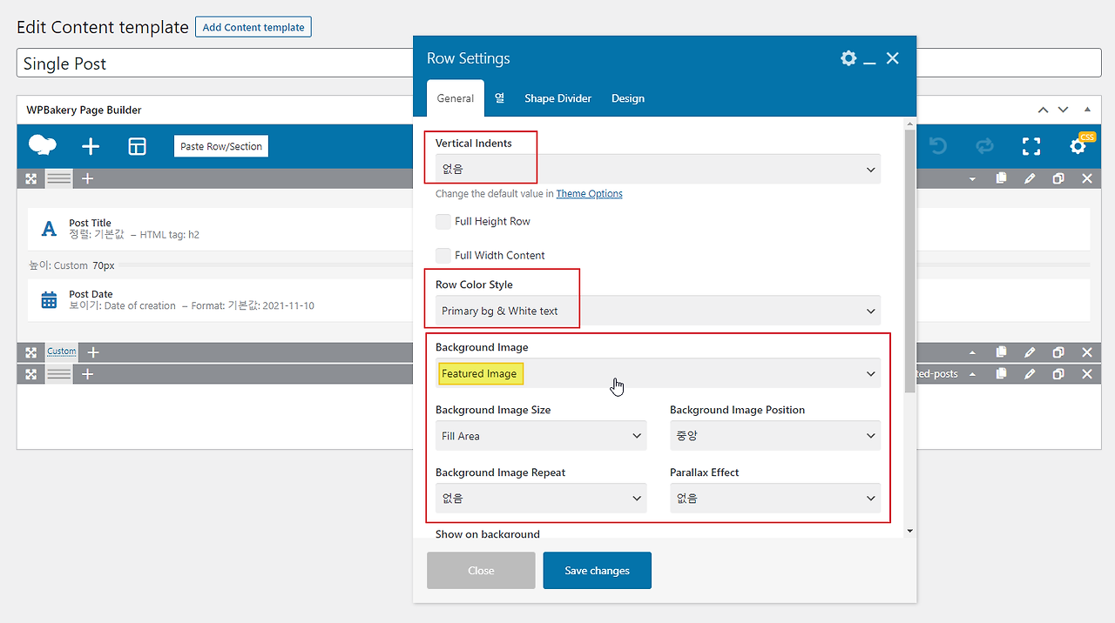
Task: Expand the related-posts row toggle arrow
Action: pos(973,374)
